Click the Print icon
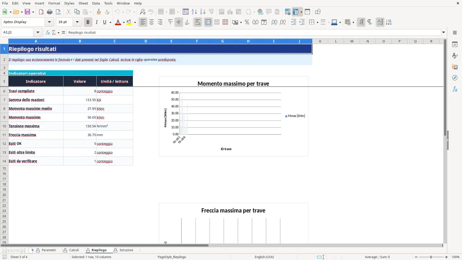The image size is (462, 260). (50, 12)
